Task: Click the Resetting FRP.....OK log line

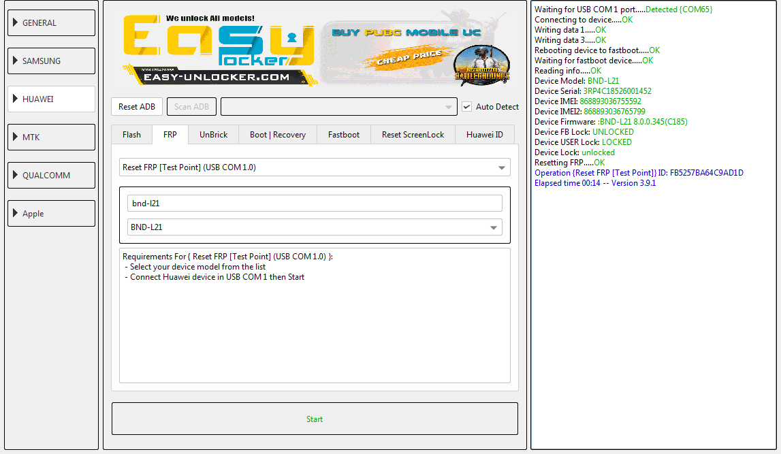Action: click(x=570, y=163)
